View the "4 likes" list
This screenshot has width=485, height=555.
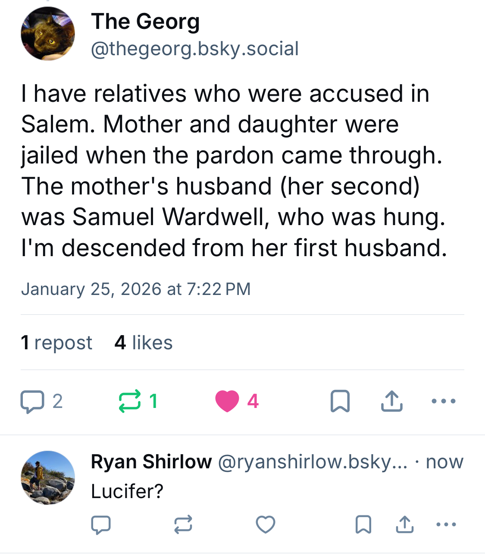pos(144,343)
